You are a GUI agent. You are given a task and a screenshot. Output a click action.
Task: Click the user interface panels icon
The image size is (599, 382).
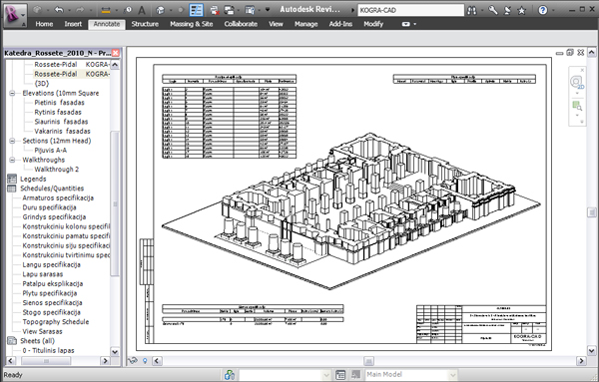pos(250,10)
